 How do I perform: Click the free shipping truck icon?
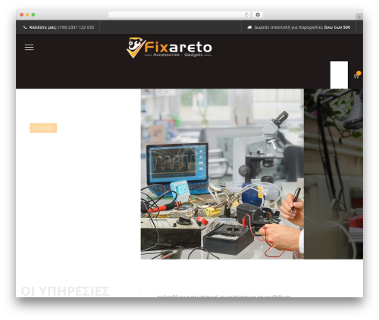click(x=249, y=27)
